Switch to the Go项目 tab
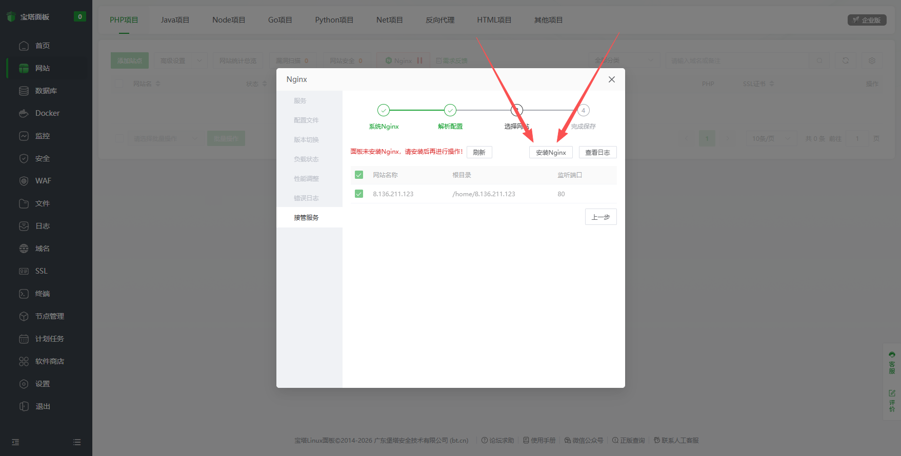 coord(280,20)
